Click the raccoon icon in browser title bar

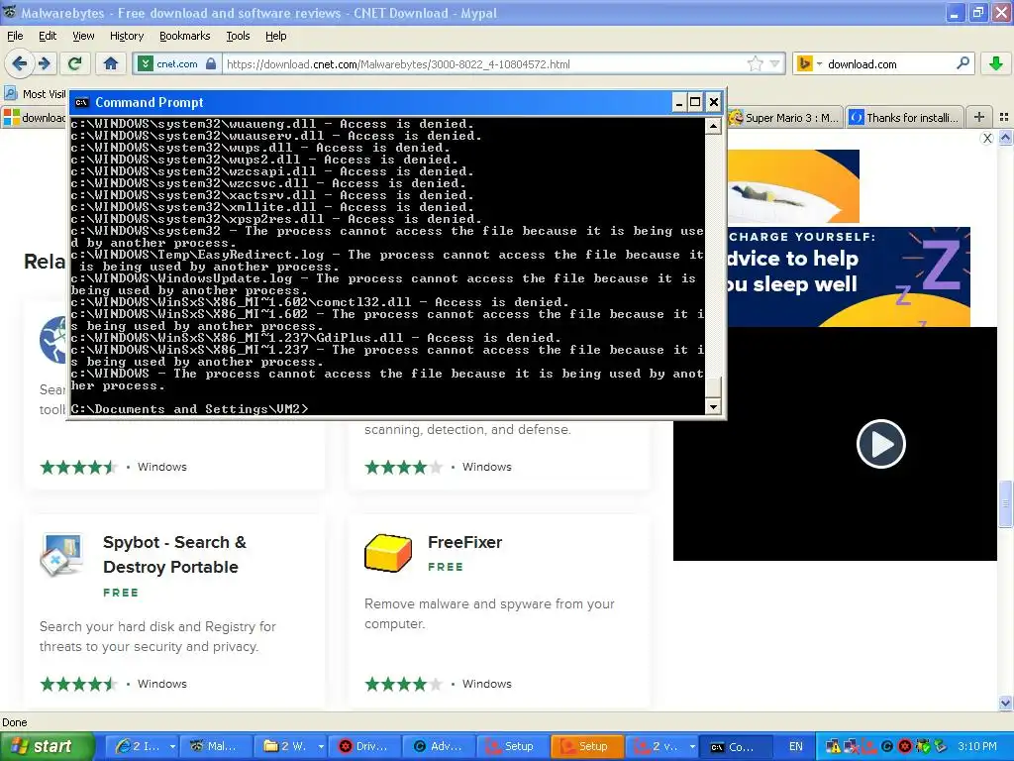click(10, 12)
